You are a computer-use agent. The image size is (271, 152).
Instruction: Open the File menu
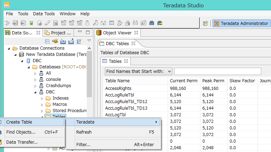[9, 14]
